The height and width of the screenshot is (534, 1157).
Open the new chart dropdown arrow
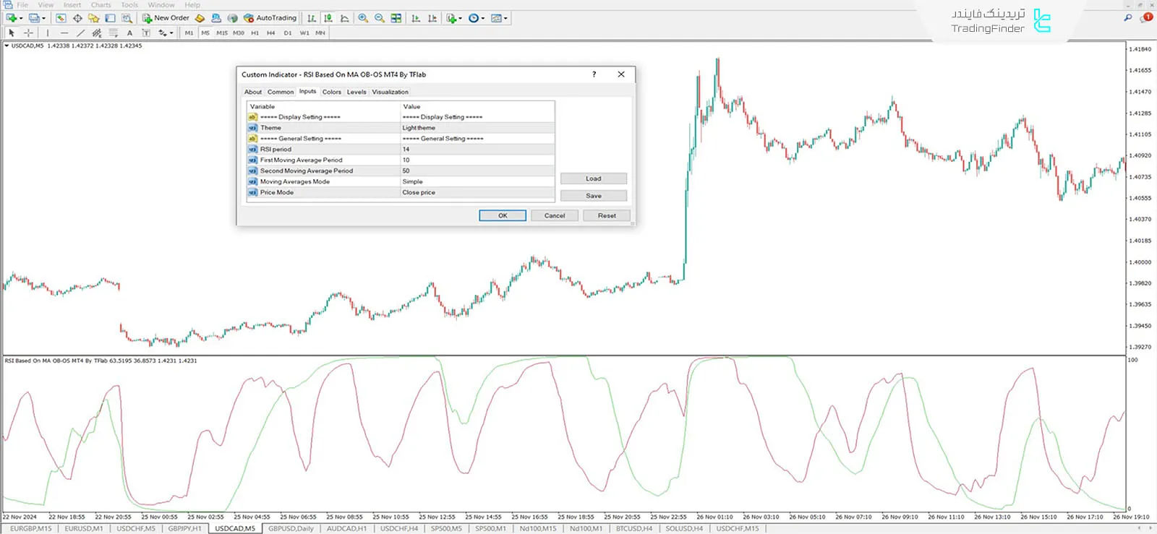point(21,18)
